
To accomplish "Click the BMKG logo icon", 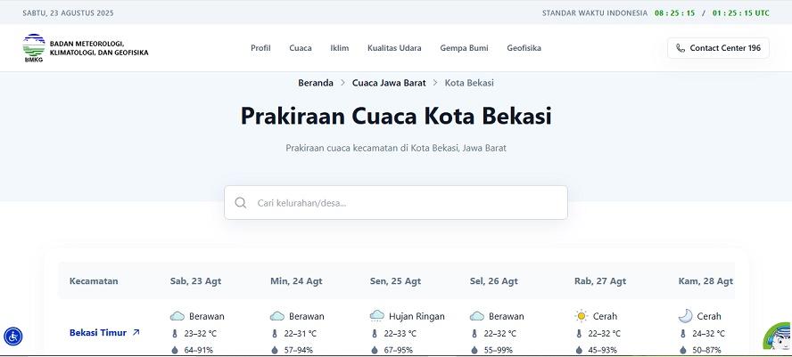I will (33, 48).
